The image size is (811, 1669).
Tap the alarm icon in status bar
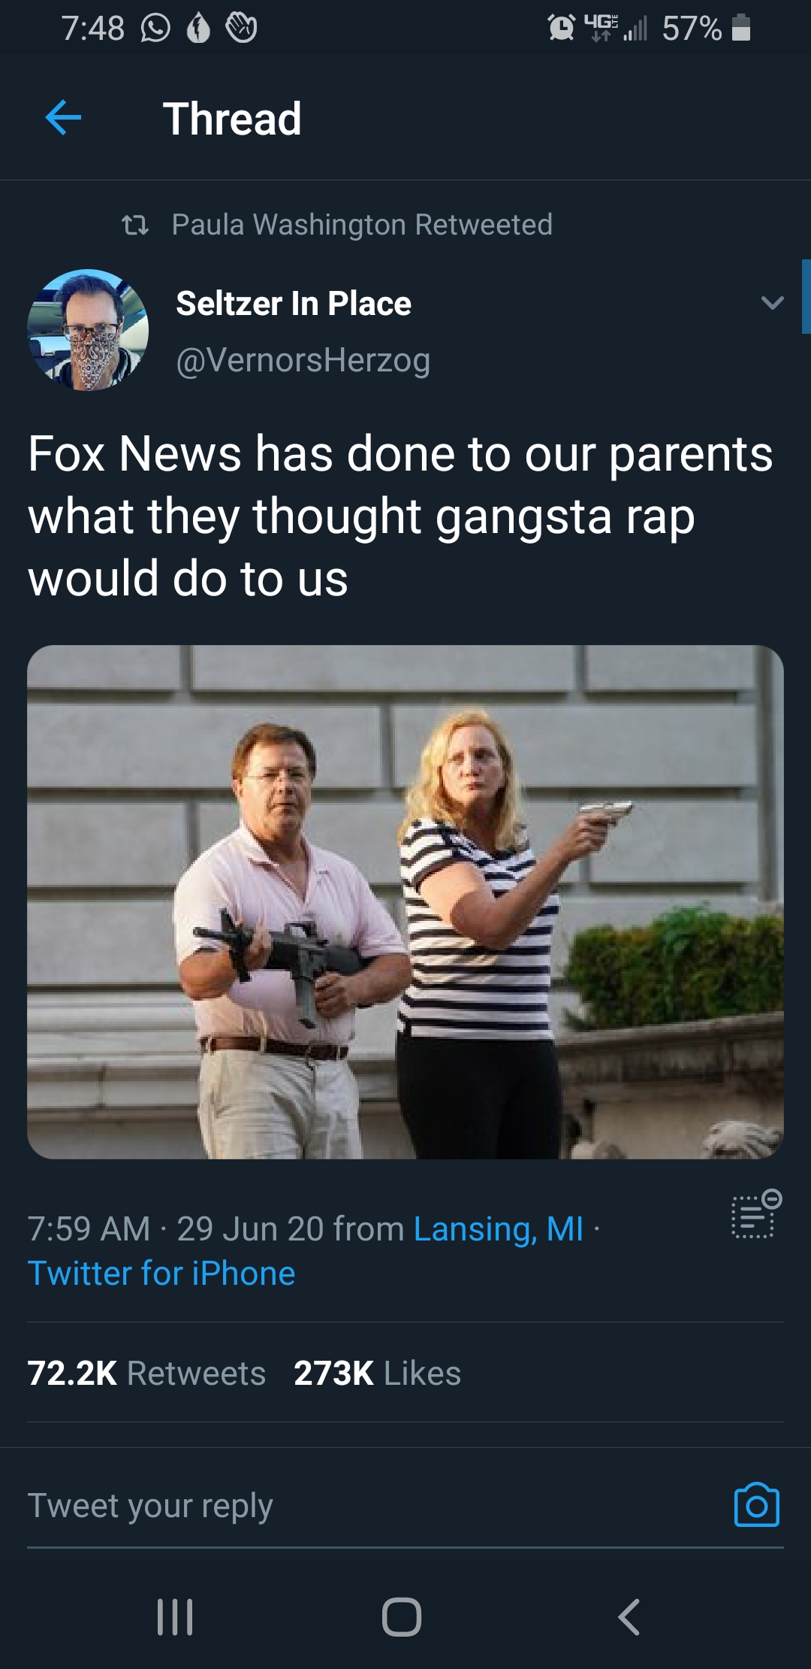(x=561, y=29)
